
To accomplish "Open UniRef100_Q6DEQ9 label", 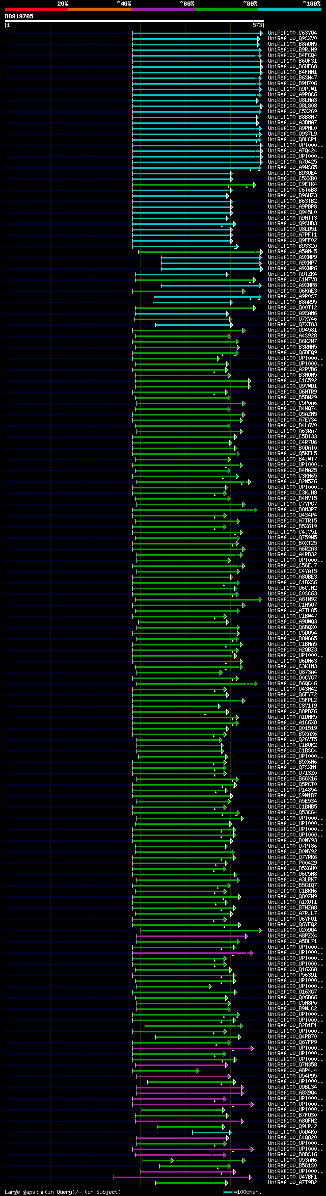I will click(292, 353).
